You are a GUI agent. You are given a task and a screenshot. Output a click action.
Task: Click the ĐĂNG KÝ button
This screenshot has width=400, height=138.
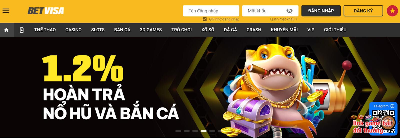(363, 11)
